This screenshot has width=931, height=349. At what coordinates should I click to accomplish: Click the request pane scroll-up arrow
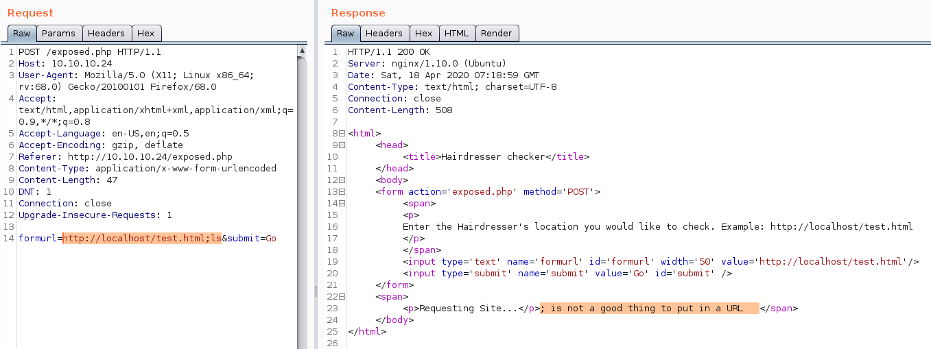tap(302, 51)
